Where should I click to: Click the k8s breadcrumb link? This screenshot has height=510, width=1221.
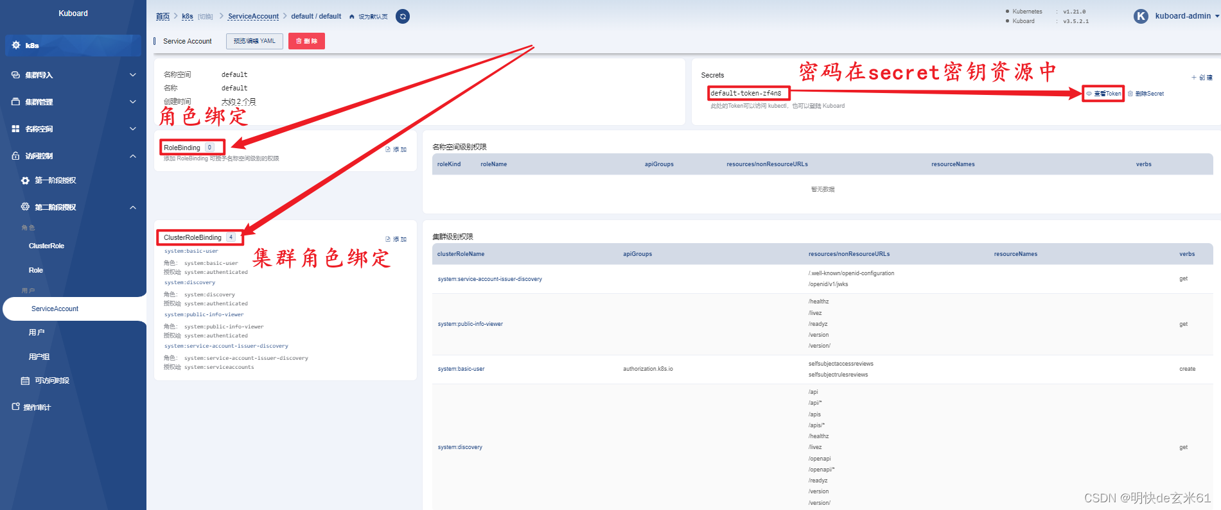pos(188,17)
